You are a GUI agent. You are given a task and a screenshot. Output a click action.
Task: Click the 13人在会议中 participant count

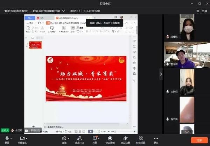94,11
